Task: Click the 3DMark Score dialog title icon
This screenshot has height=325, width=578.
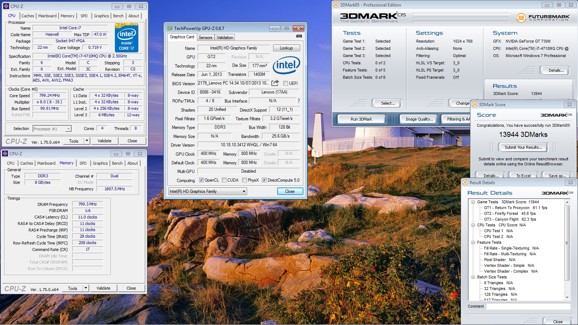Action: pyautogui.click(x=475, y=105)
